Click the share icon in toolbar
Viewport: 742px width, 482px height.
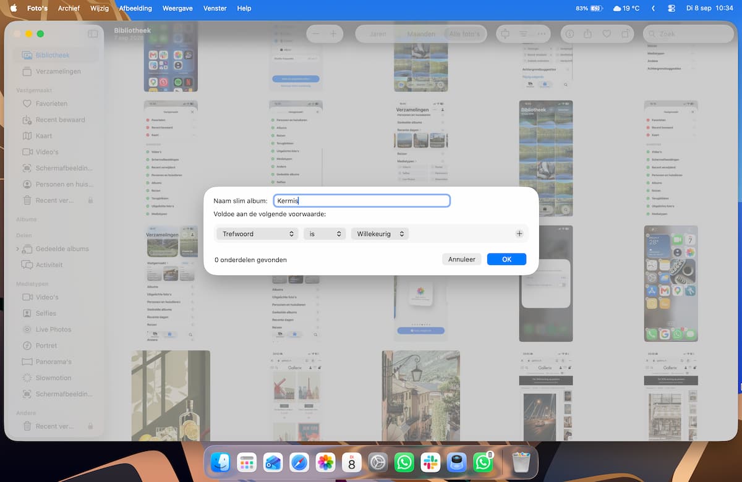pos(588,34)
